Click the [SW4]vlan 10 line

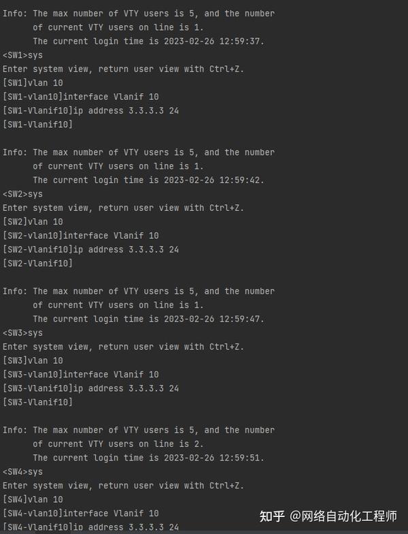[33, 499]
